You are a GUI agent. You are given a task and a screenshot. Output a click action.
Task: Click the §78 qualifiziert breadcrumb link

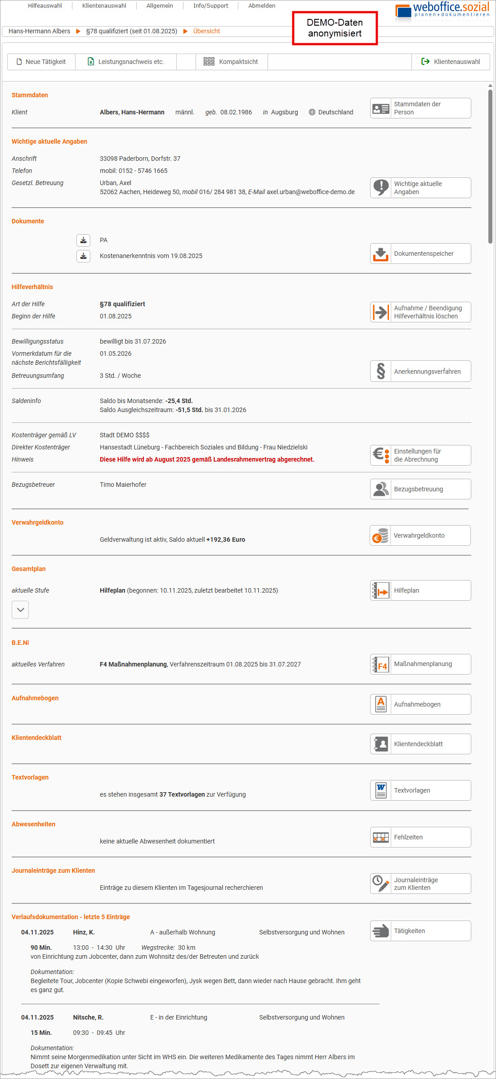[x=131, y=32]
